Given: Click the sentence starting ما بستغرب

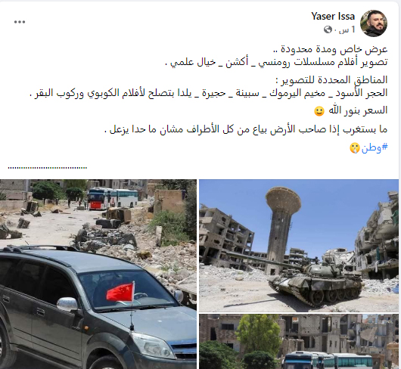Looking at the screenshot, I should click(247, 129).
